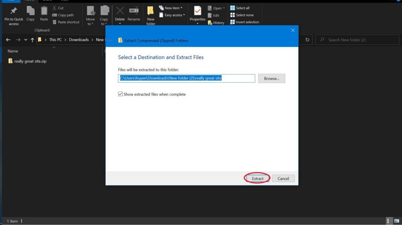The width and height of the screenshot is (402, 225).
Task: Click the Extract button
Action: [257, 179]
